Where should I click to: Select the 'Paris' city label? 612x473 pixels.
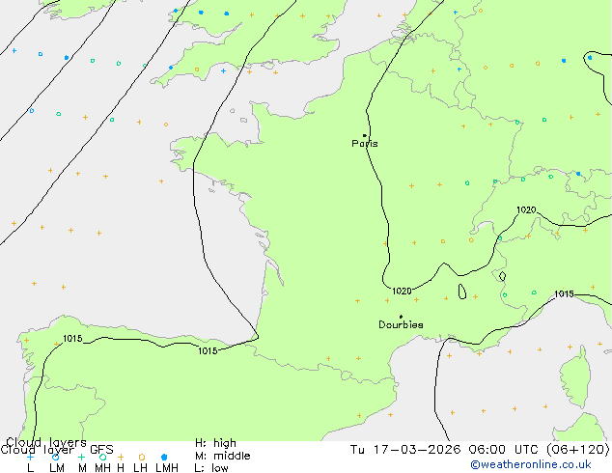(365, 144)
